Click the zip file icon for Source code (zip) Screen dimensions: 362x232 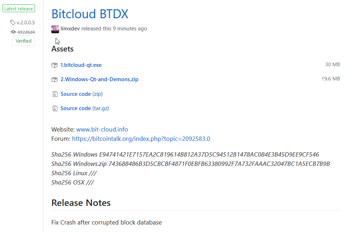pos(55,94)
